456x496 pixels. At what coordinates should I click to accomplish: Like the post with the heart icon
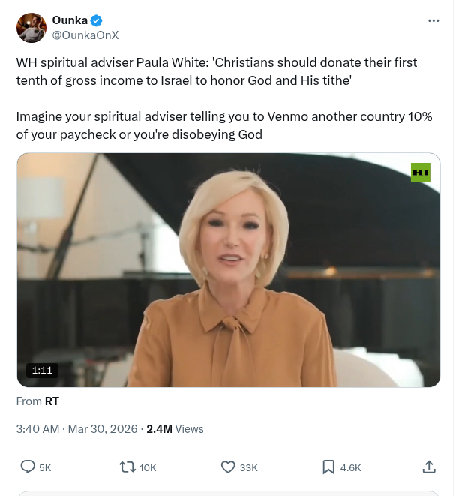[x=228, y=467]
